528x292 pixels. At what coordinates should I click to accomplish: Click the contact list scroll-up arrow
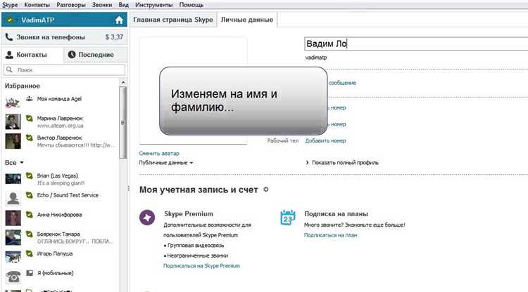pyautogui.click(x=123, y=82)
